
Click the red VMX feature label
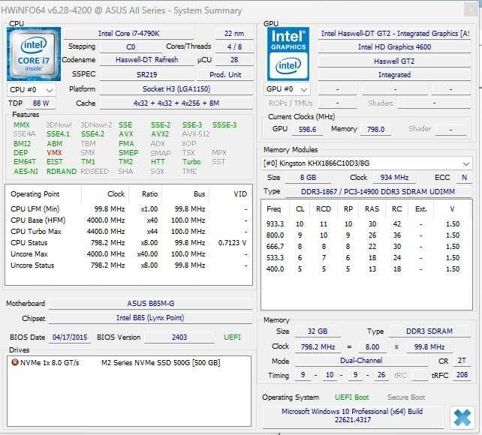point(54,152)
